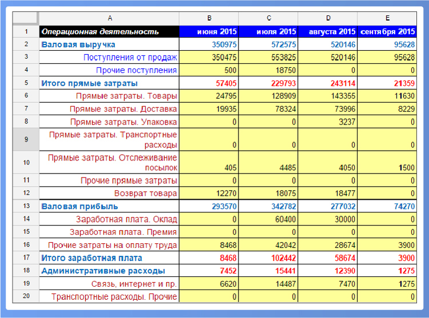Select column E header

(x=387, y=18)
